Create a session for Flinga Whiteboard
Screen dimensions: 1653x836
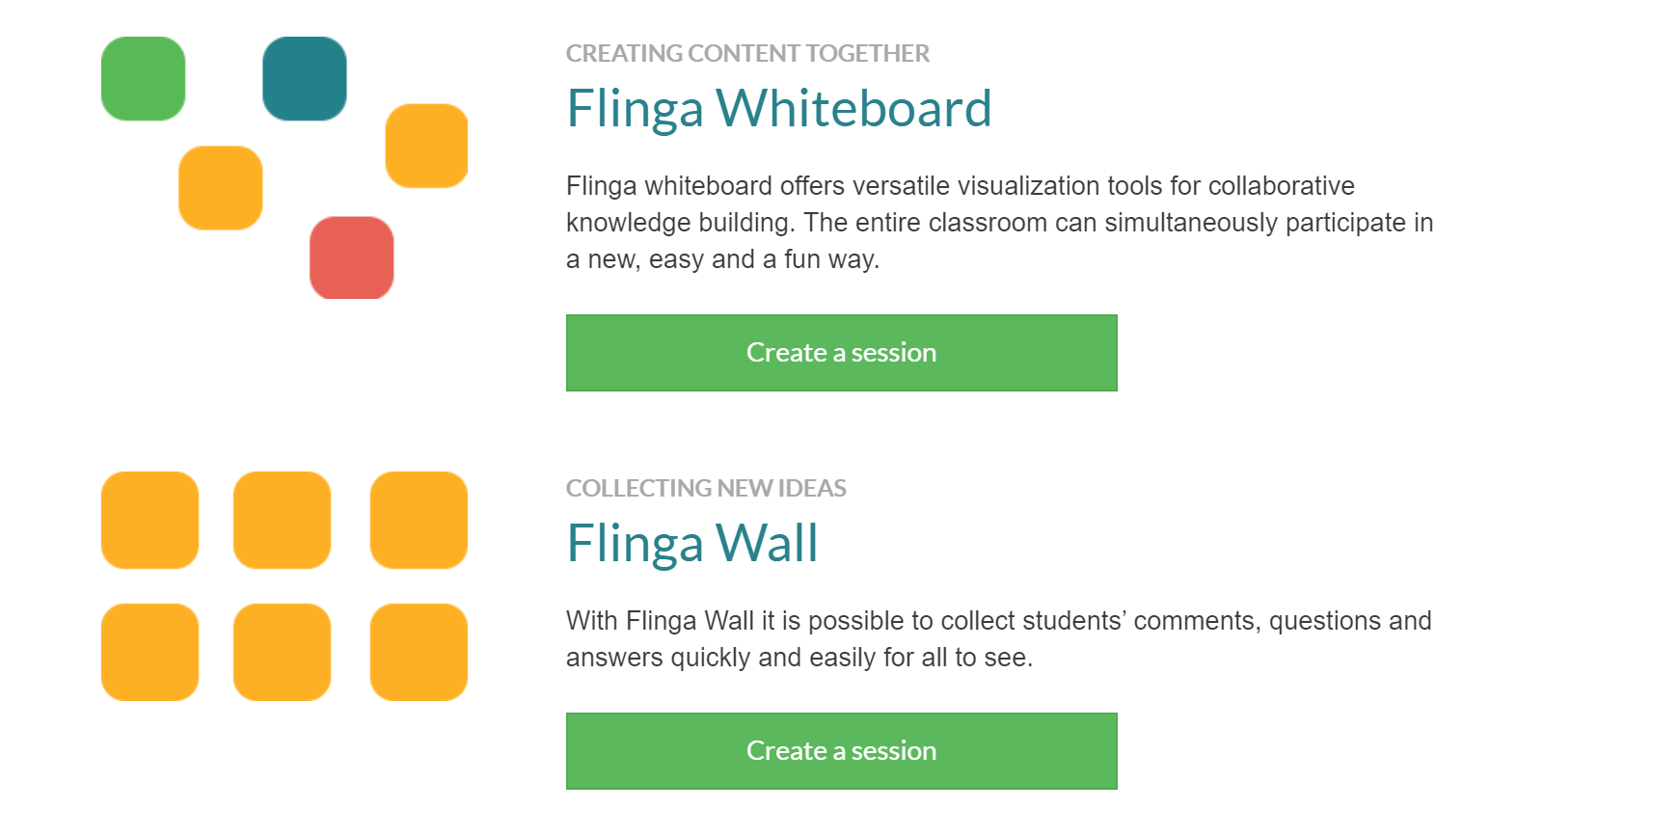click(842, 353)
